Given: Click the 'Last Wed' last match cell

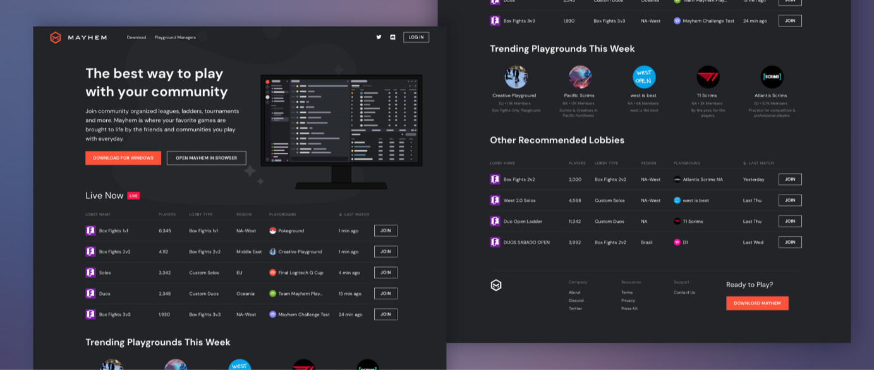Looking at the screenshot, I should 753,242.
